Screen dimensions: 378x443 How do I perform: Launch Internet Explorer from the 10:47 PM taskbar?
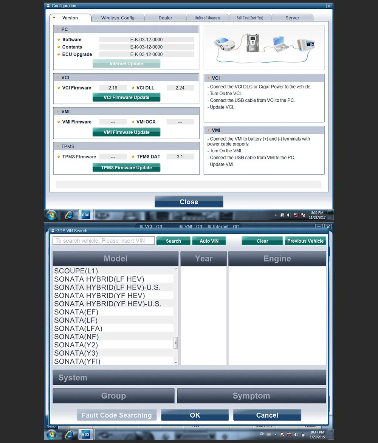coord(69,434)
